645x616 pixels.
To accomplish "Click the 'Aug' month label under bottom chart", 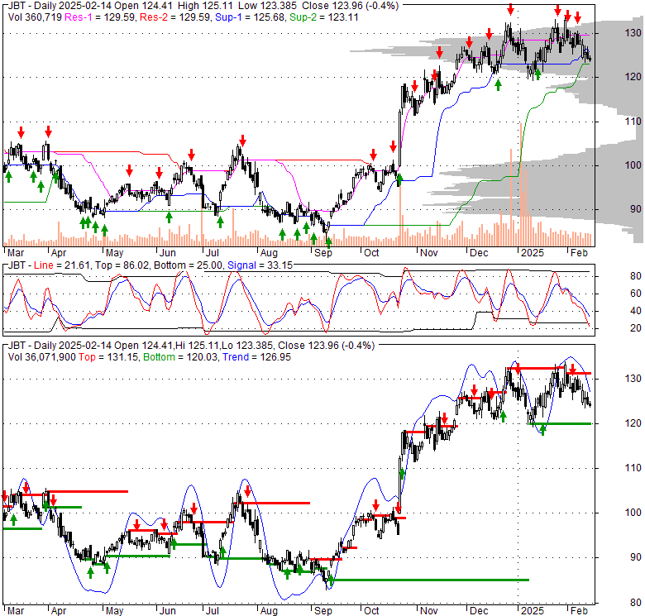I will pos(269,611).
